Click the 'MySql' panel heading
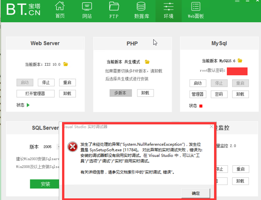The image size is (261, 200). pos(219,43)
